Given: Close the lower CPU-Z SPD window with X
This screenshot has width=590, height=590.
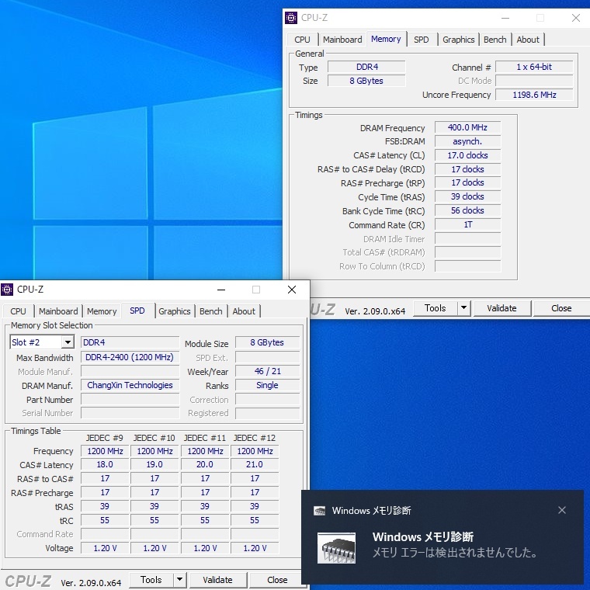Looking at the screenshot, I should (x=292, y=290).
